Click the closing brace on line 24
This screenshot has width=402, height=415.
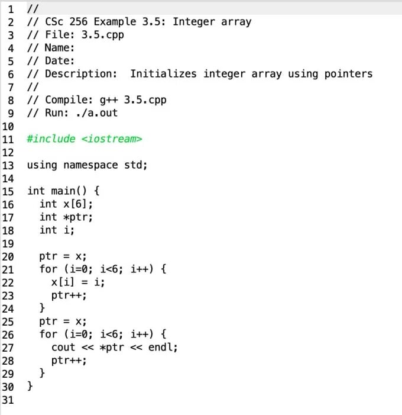coord(42,308)
